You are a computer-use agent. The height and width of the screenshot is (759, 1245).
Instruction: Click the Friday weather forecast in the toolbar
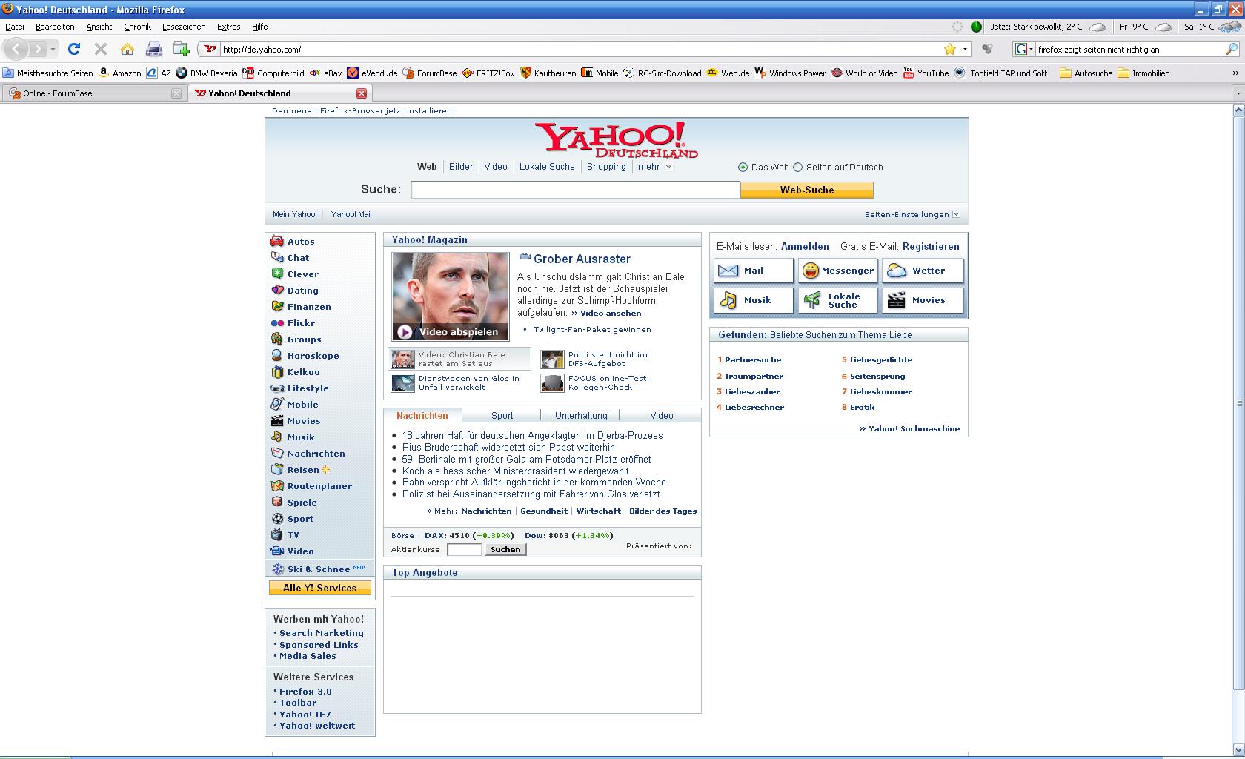pos(1145,27)
